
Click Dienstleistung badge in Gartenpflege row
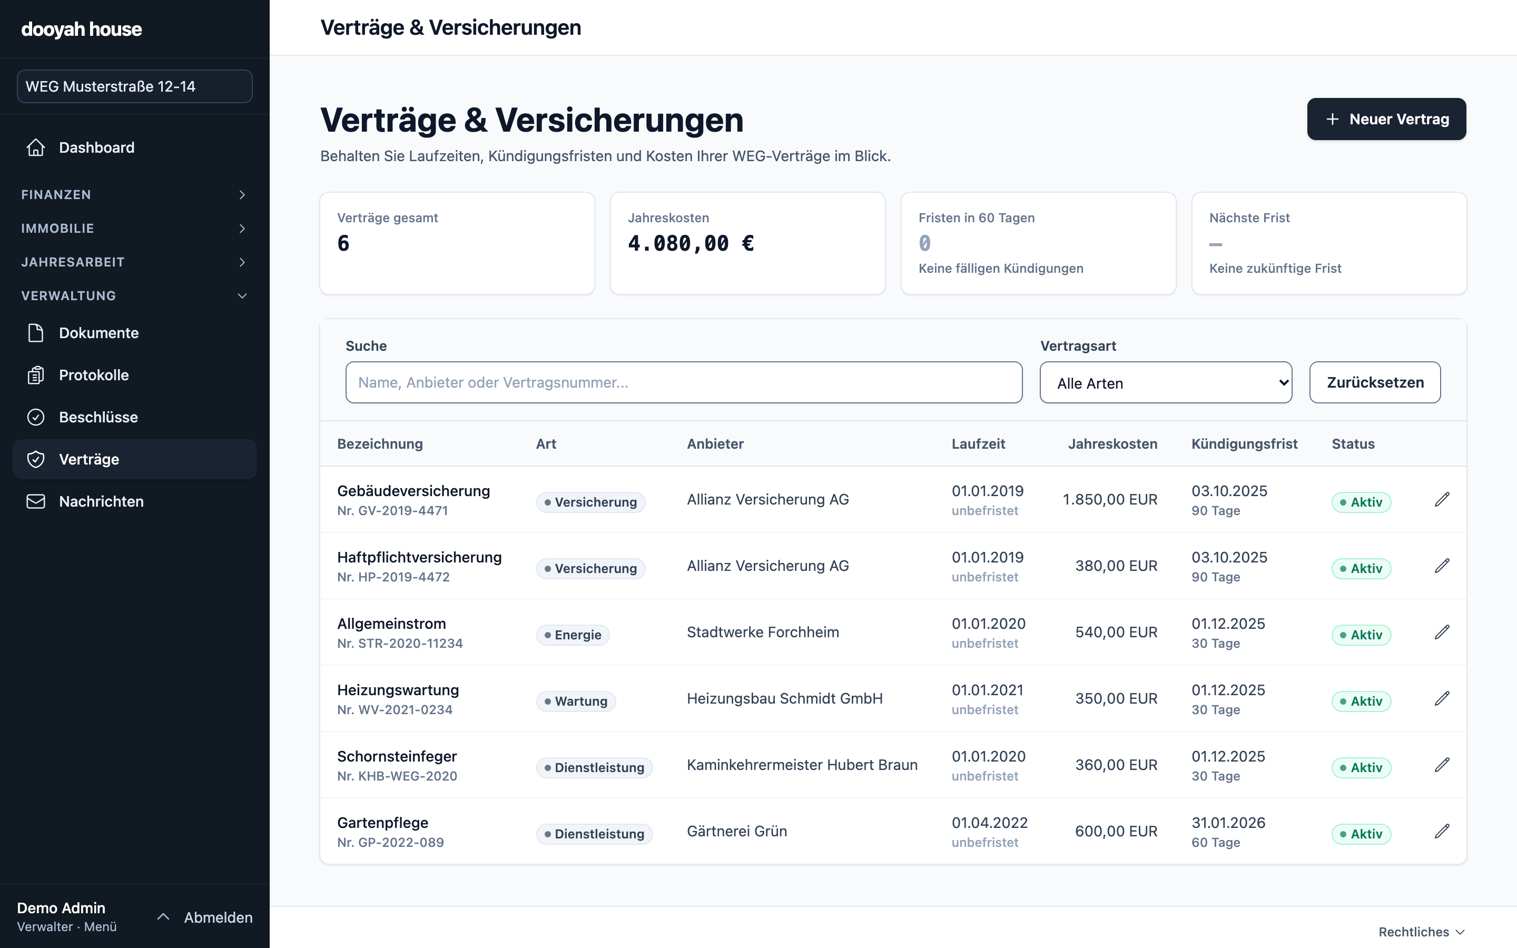point(594,834)
